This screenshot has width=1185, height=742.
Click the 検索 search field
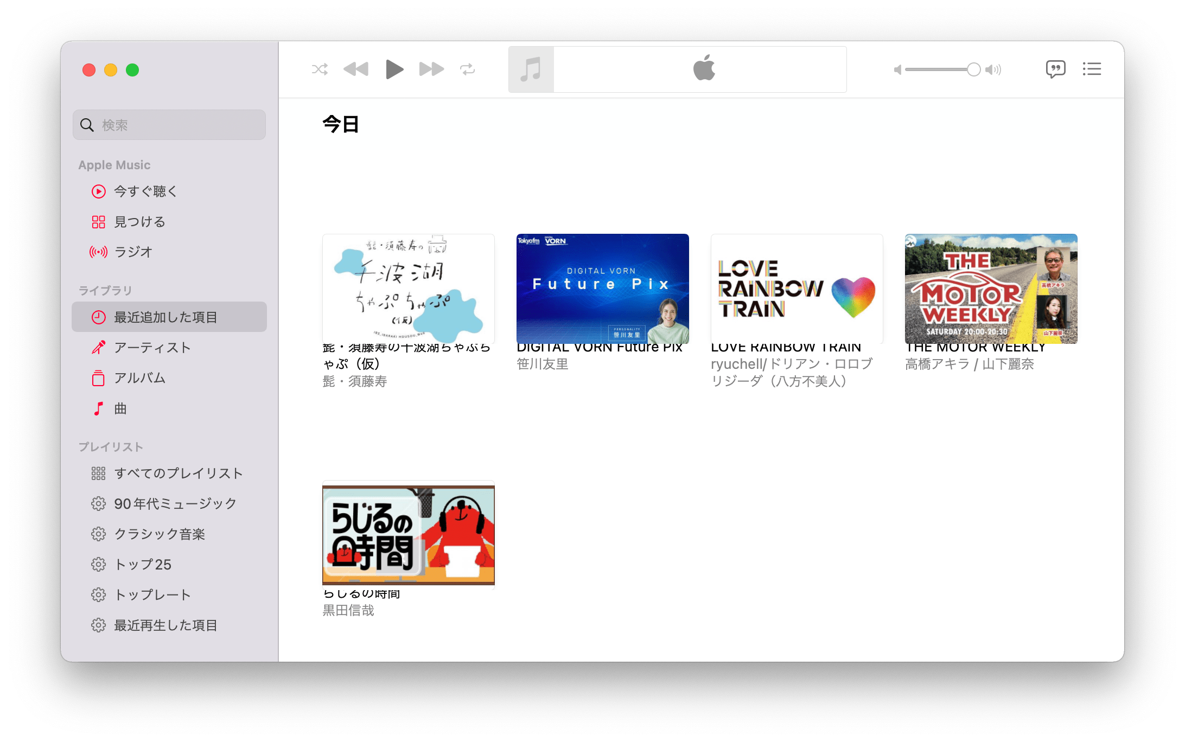tap(169, 125)
